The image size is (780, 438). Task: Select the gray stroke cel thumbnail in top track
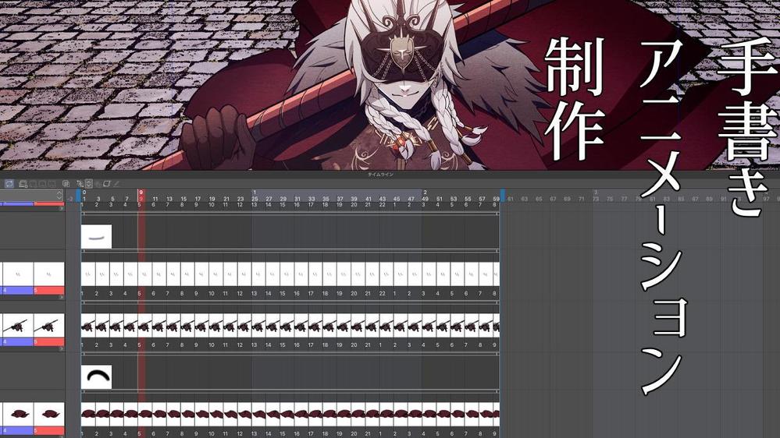click(x=97, y=236)
